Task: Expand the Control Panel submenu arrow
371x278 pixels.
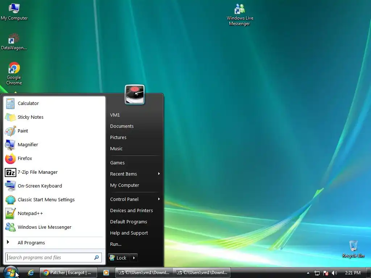Action: coord(159,199)
